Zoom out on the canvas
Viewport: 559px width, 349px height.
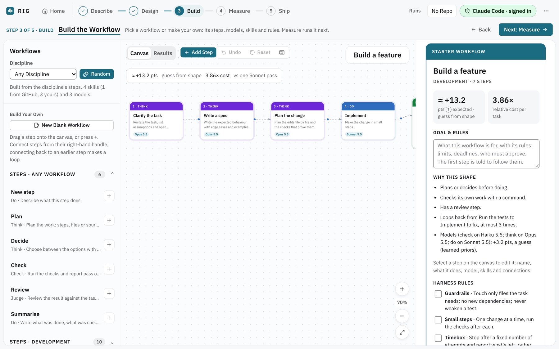click(x=402, y=316)
